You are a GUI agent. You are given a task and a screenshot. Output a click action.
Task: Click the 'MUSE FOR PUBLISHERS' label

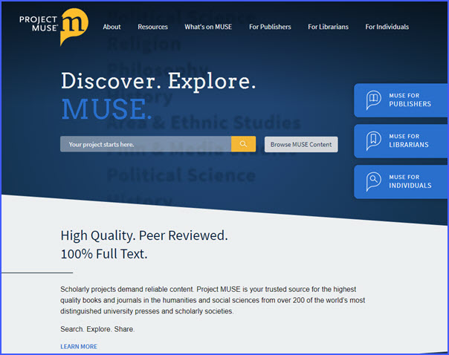tap(410, 100)
